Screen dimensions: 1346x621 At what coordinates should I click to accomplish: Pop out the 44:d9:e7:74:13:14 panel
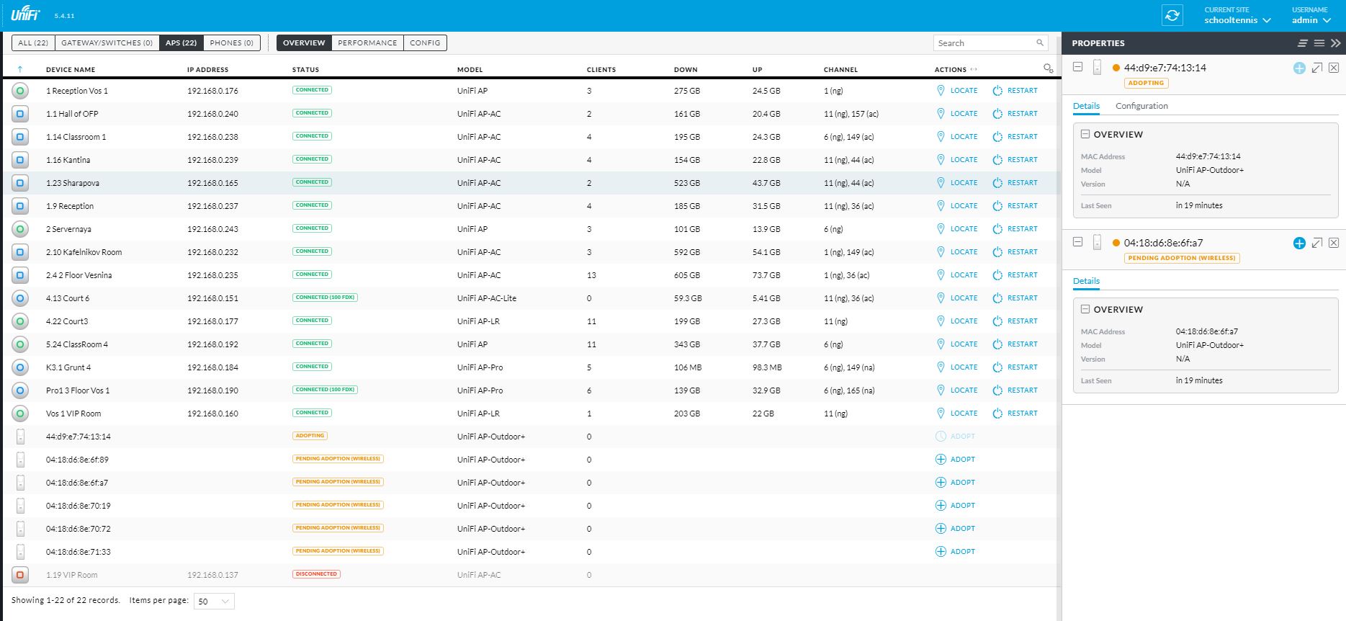tap(1316, 68)
